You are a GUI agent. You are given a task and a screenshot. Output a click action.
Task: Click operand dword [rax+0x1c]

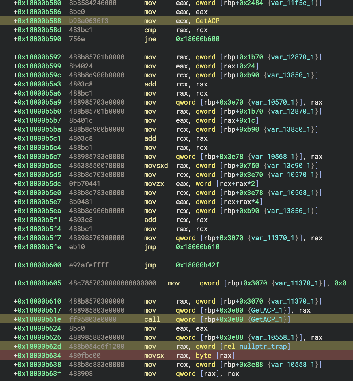coord(227,120)
